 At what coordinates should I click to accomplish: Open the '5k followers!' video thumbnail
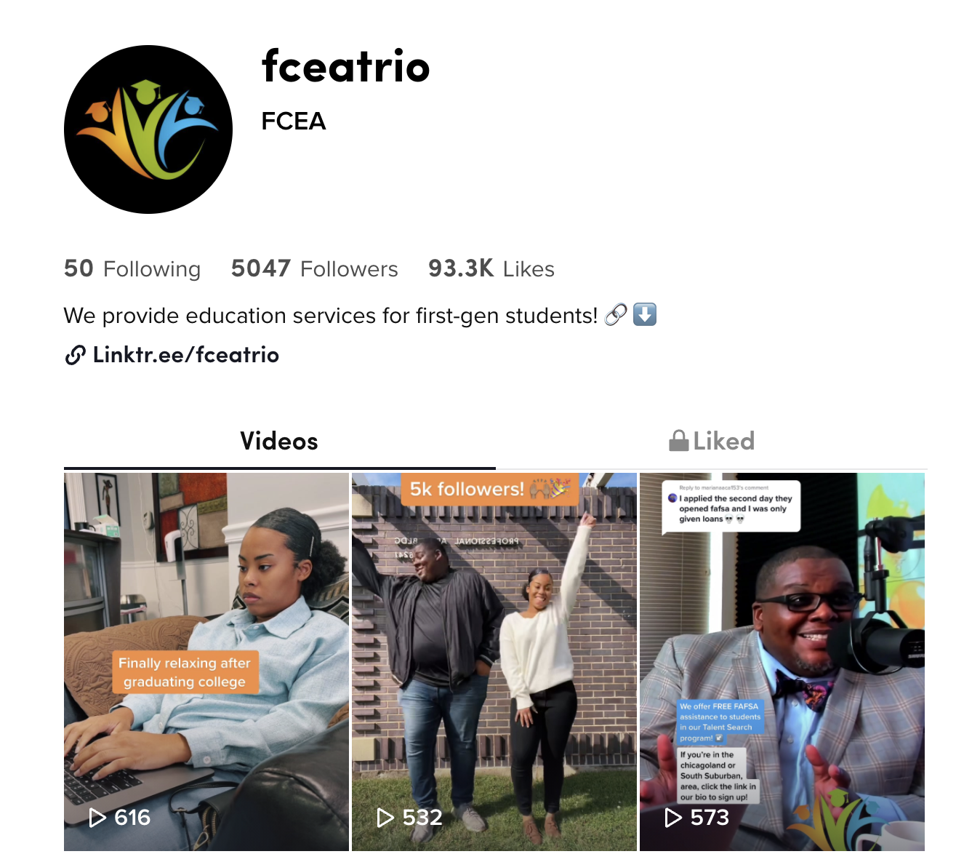pos(494,662)
